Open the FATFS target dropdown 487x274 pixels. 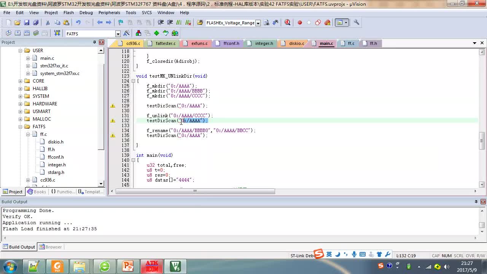[118, 34]
